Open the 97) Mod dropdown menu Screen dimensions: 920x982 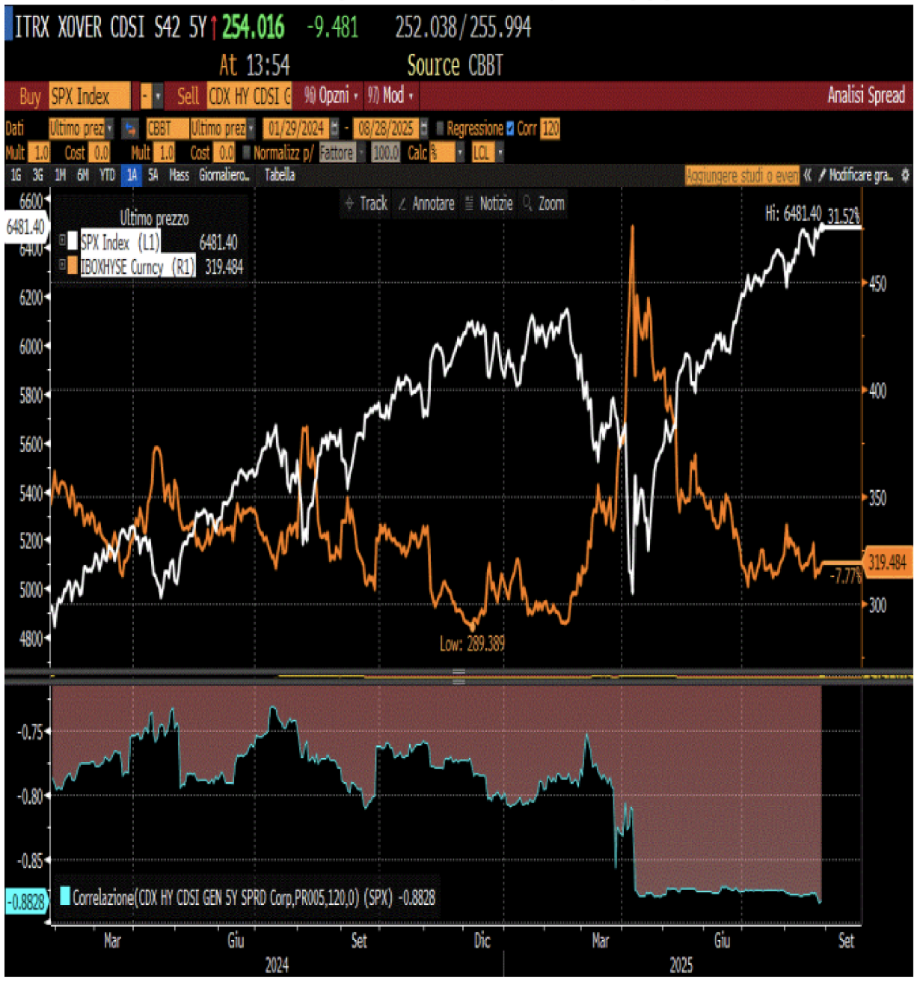click(390, 96)
